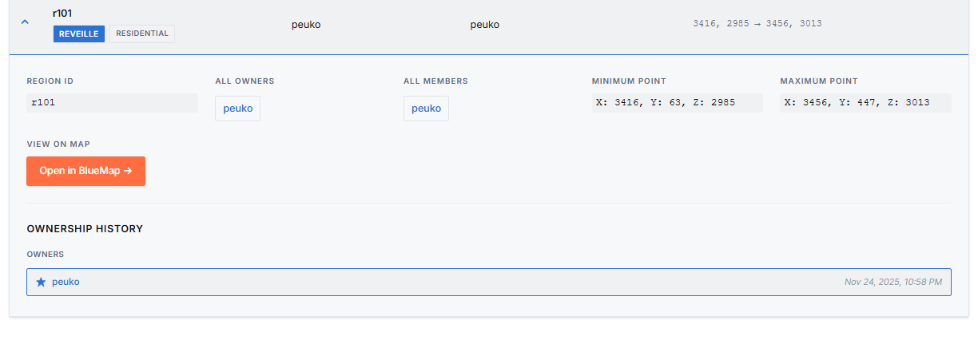The image size is (978, 340).
Task: Click the coordinate range 3416, 2985 → 3456, 3013
Action: click(x=757, y=24)
